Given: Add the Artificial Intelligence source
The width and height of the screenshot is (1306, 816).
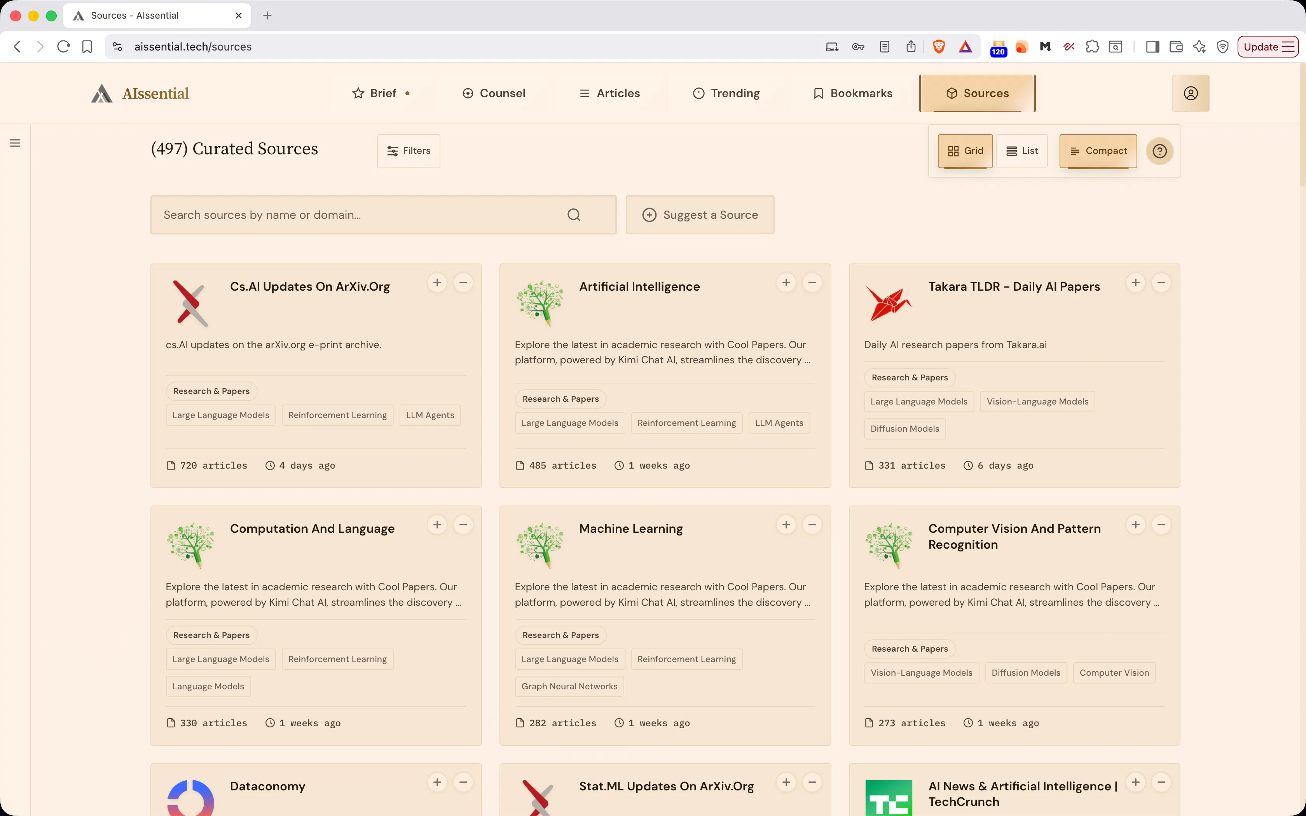Looking at the screenshot, I should point(786,283).
